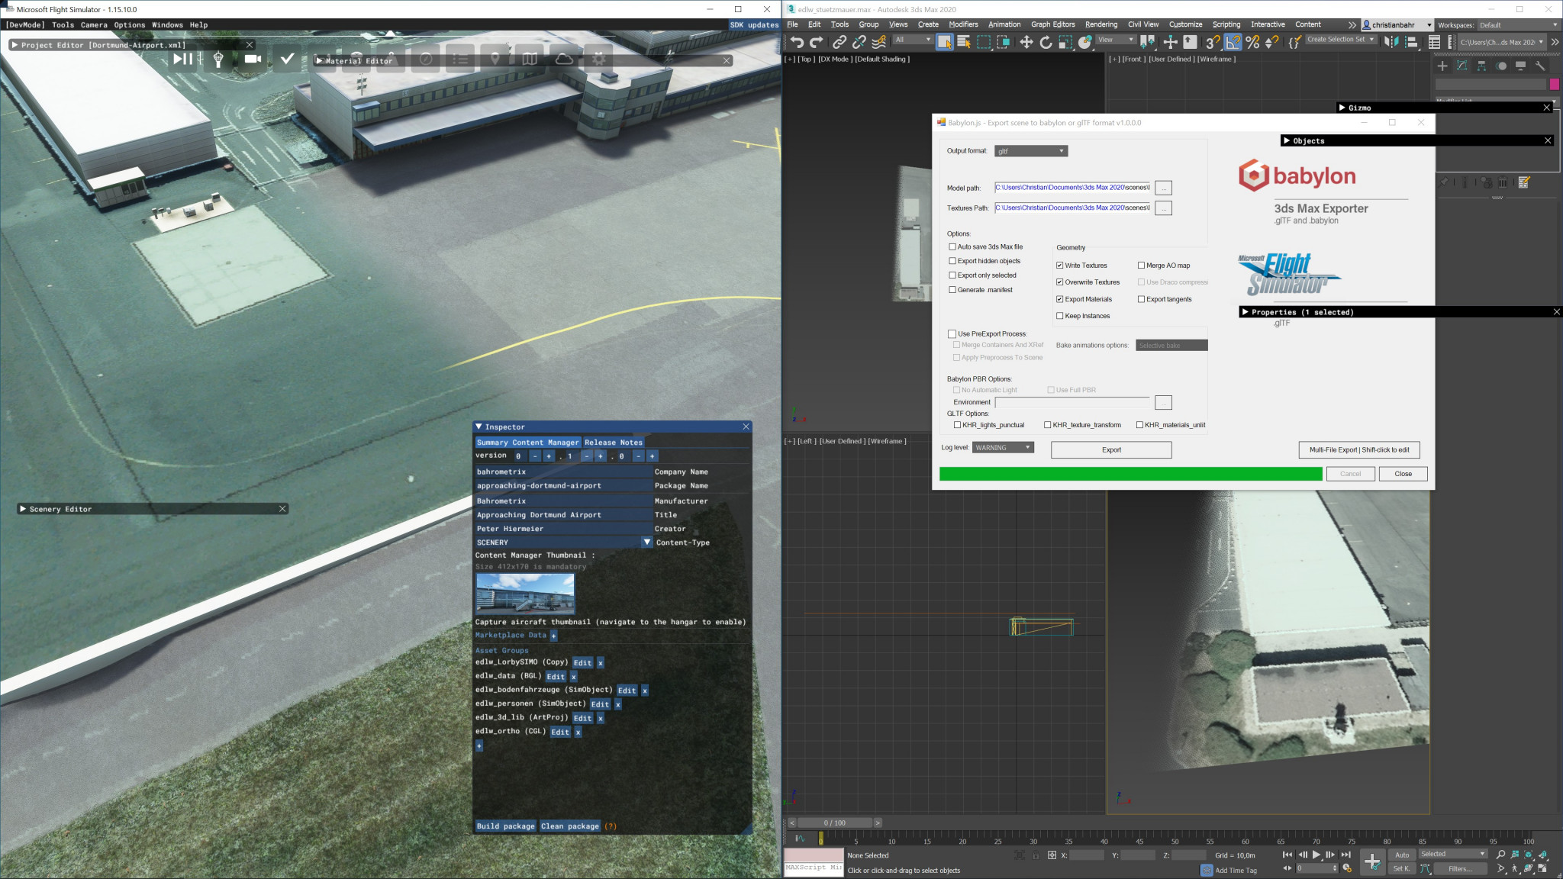Enable Export hidden objects checkbox
Image resolution: width=1563 pixels, height=879 pixels.
952,261
